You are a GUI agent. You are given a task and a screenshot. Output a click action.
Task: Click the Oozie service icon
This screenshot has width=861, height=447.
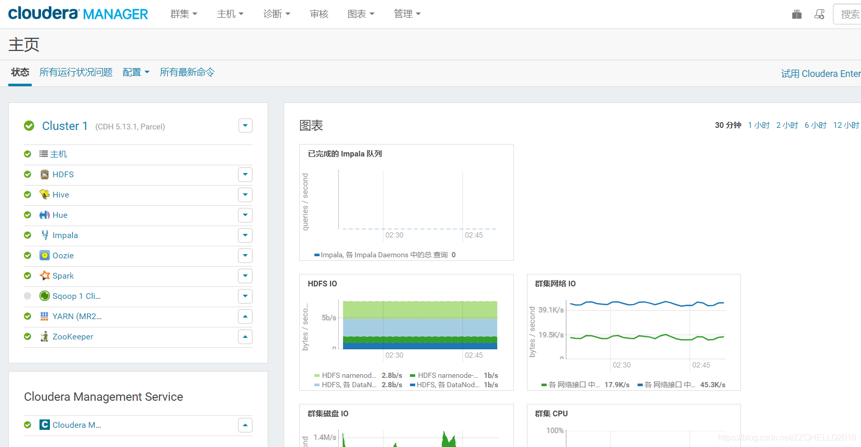click(x=45, y=255)
